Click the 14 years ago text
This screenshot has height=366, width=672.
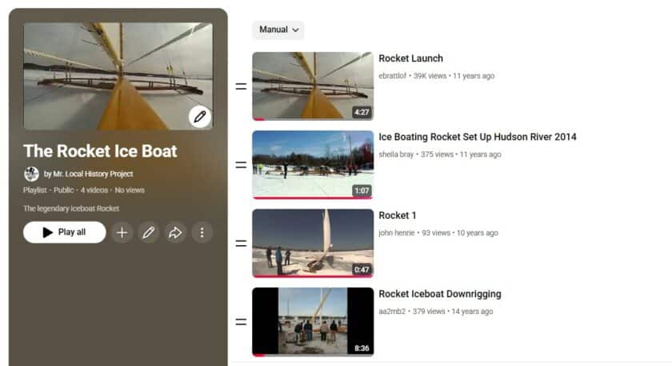tap(472, 312)
